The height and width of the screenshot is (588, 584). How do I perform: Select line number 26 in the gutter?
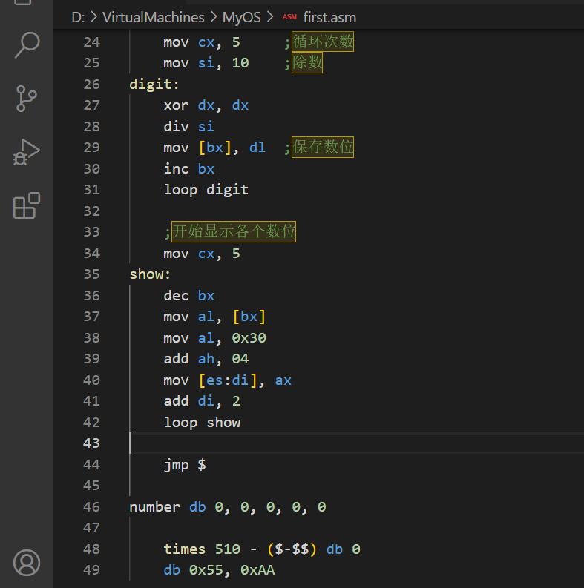click(91, 84)
